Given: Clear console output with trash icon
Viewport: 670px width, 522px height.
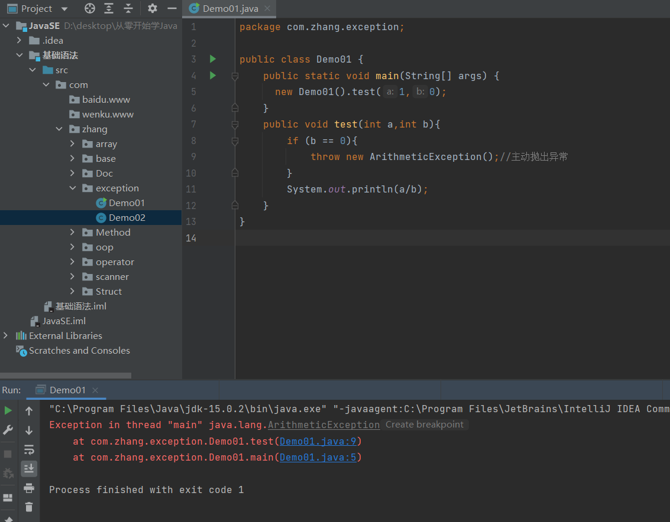Looking at the screenshot, I should 28,507.
